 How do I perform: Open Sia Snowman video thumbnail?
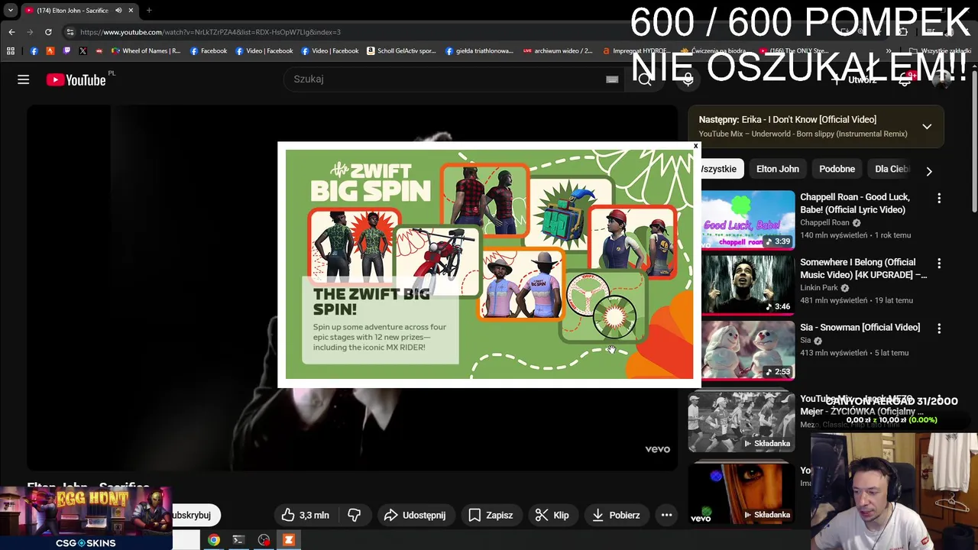click(748, 349)
